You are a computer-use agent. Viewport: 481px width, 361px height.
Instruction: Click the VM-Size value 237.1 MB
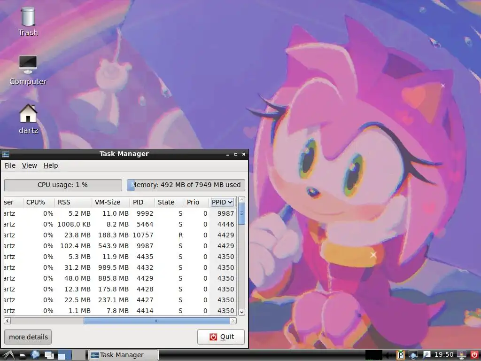[x=113, y=300]
